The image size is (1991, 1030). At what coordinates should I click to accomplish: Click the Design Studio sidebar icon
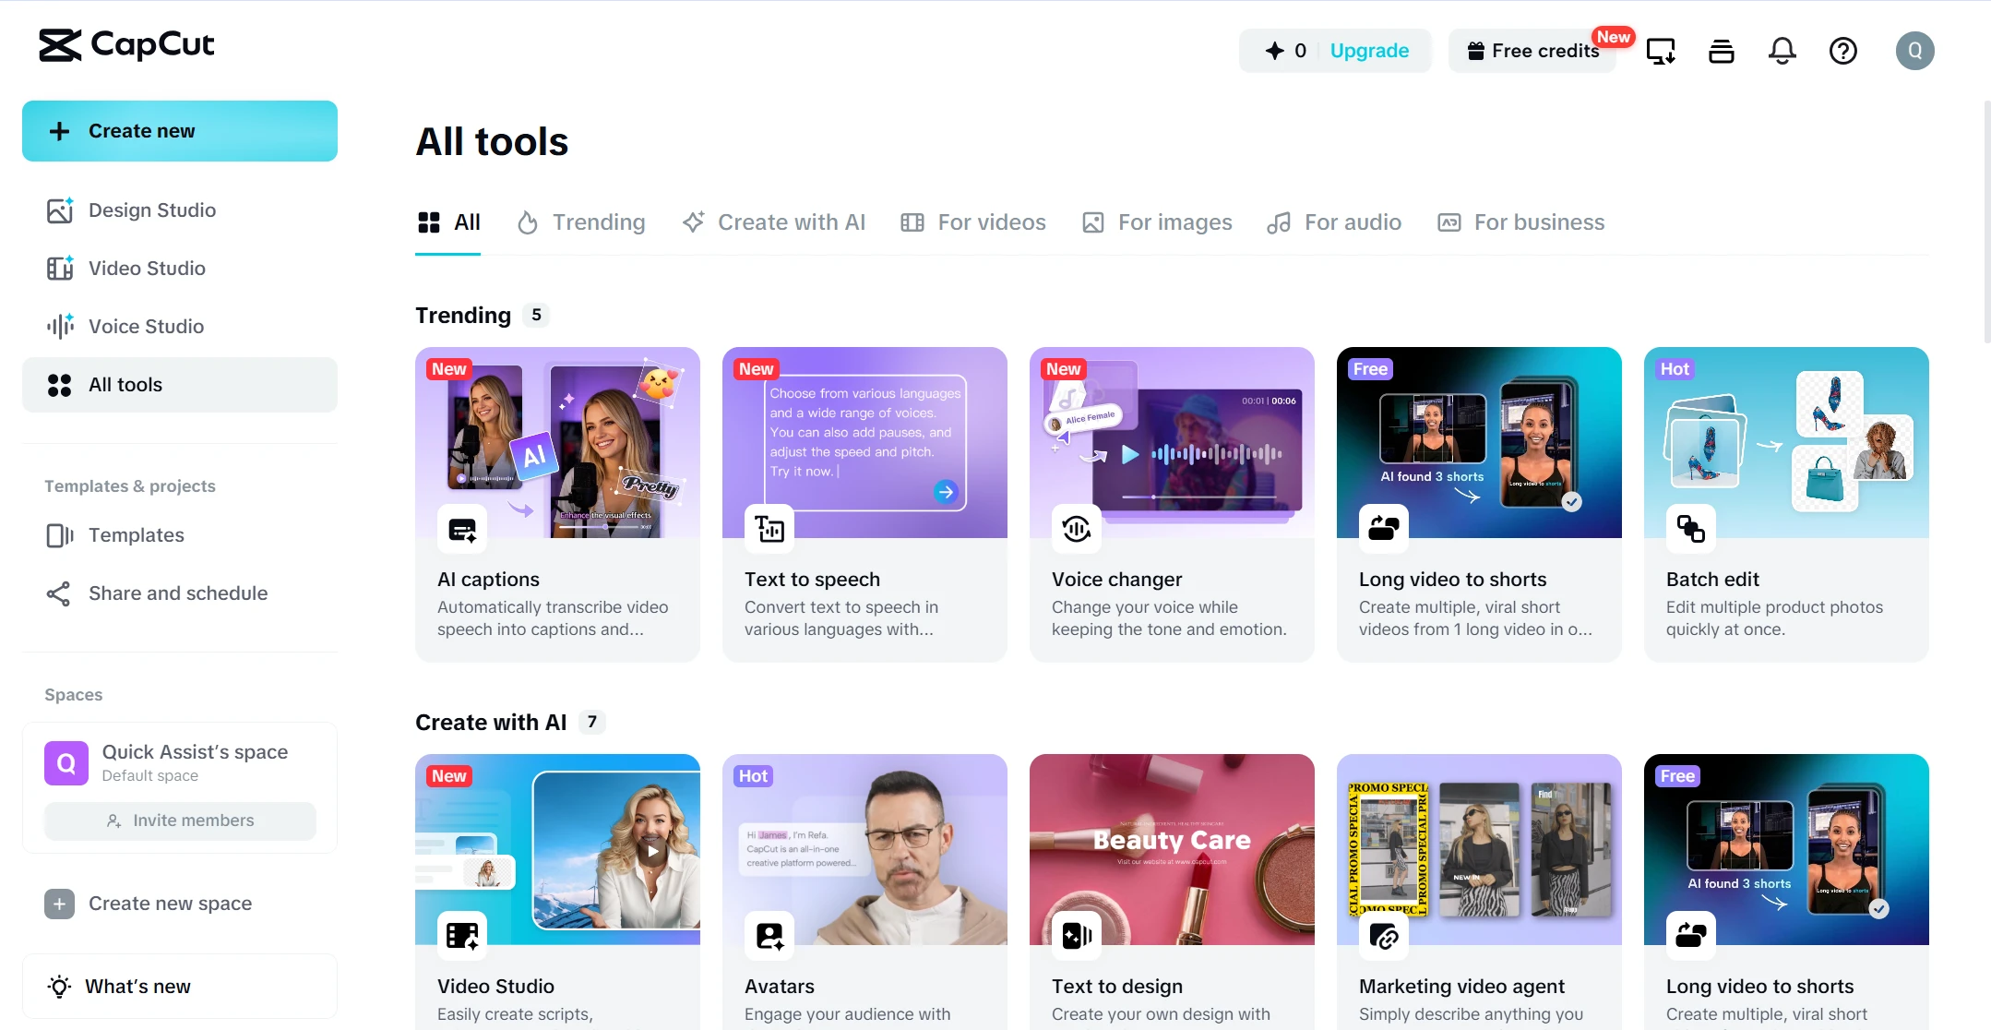pyautogui.click(x=60, y=210)
